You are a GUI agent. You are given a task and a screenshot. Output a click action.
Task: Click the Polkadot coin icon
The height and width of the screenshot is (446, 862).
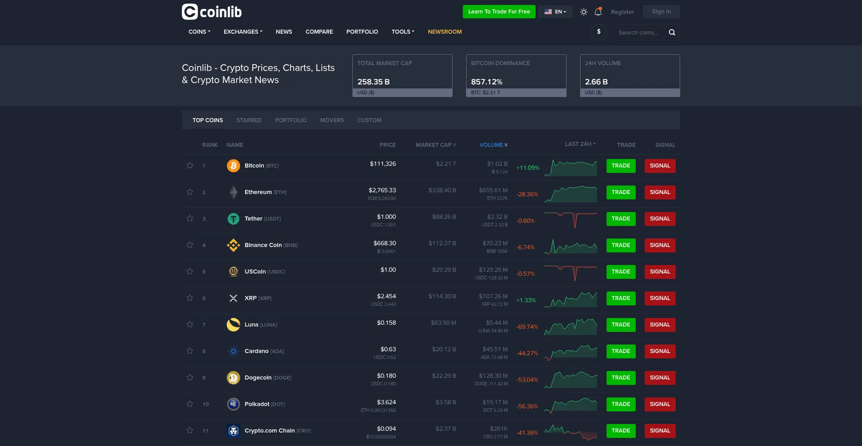233,404
